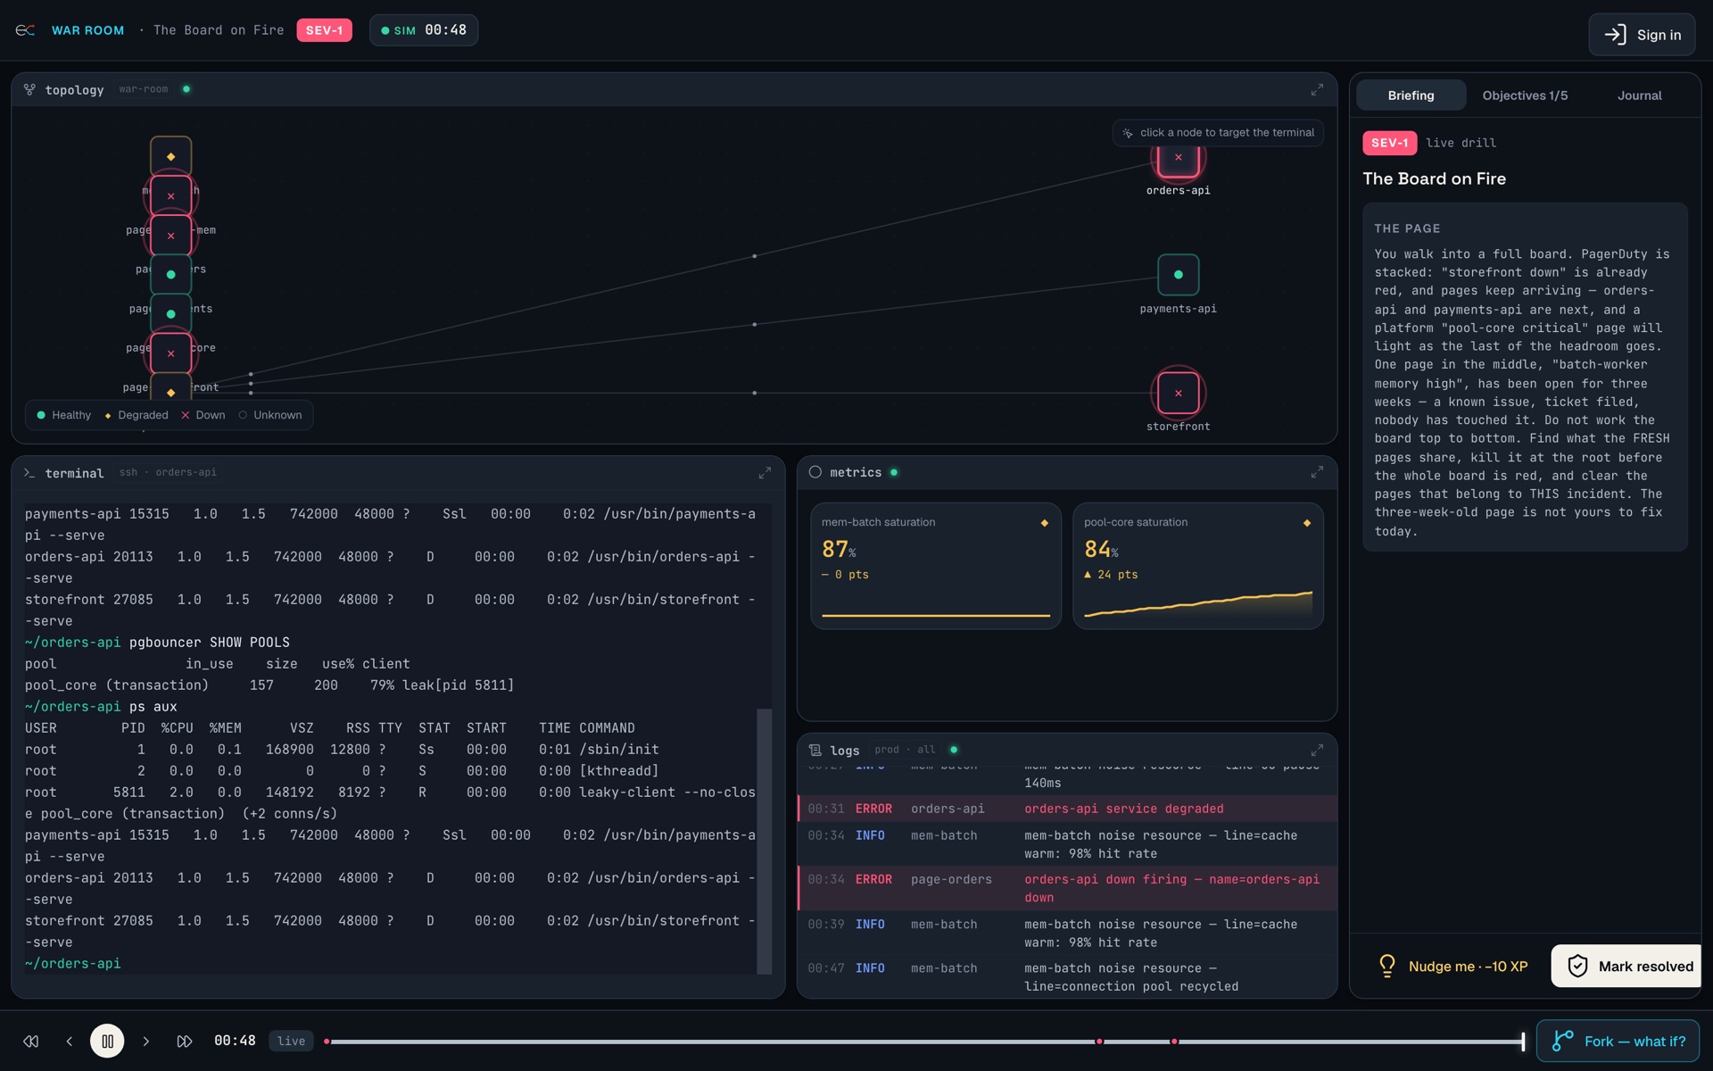
Task: Expand the topology panel to fullscreen
Action: 1317,90
